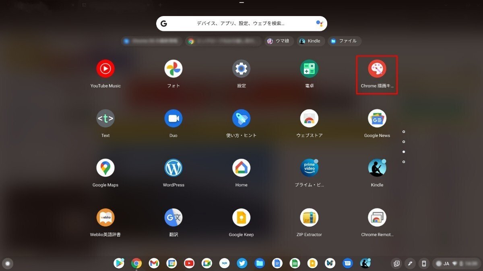This screenshot has height=271, width=483.
Task: Select the ウマ娘 suggestion chip
Action: 279,41
